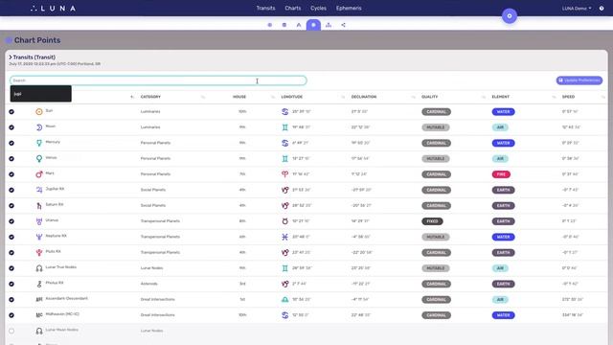Viewport: 613px width, 345px height.
Task: Click the FIXED badge in Uranus row
Action: 432,221
